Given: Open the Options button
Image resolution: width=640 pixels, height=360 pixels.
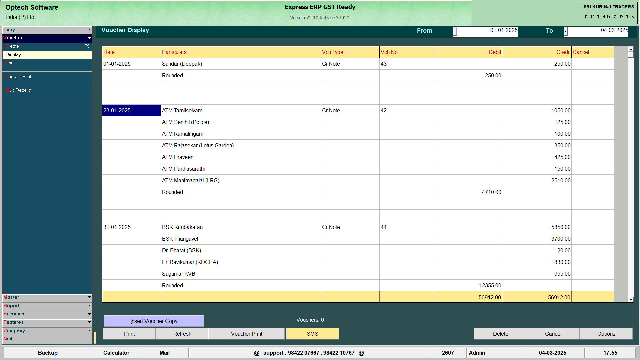Looking at the screenshot, I should 606,334.
